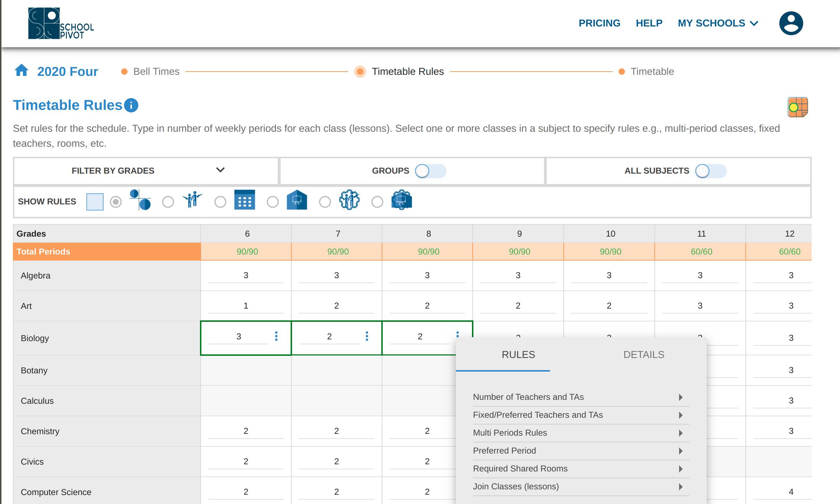This screenshot has width=840, height=504.
Task: Edit Algebra periods for grade 6
Action: click(x=246, y=276)
